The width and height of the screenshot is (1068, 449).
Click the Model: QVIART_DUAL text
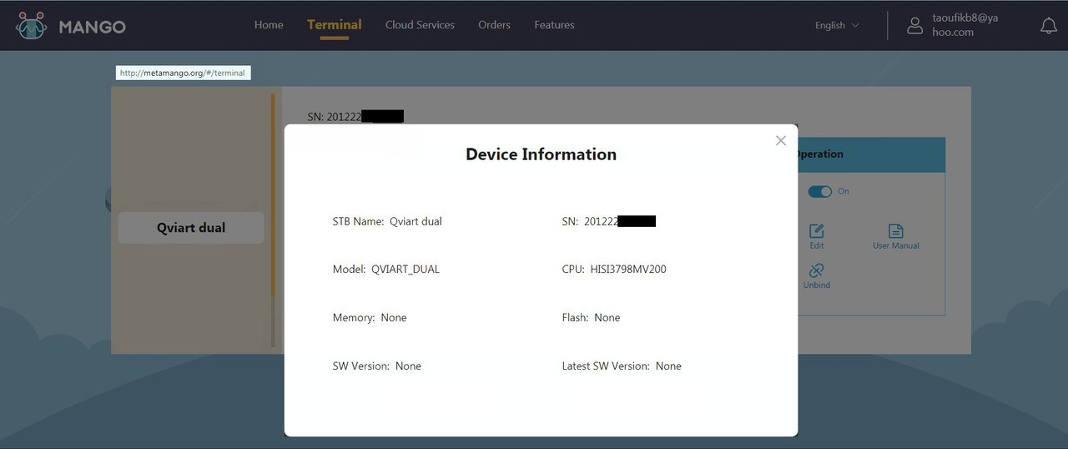385,269
